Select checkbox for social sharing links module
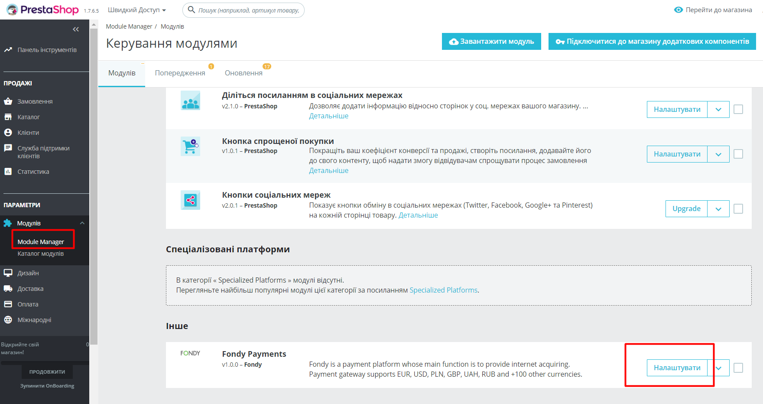763x404 pixels. pos(738,109)
